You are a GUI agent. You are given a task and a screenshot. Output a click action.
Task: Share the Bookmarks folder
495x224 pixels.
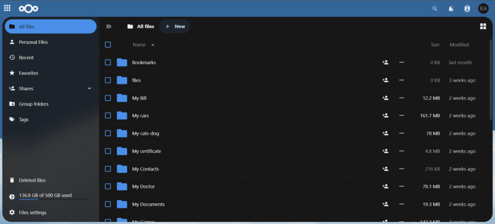[385, 62]
